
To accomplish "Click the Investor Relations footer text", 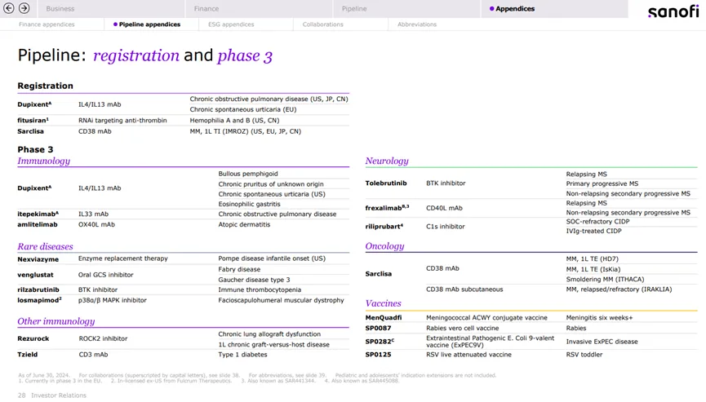I will pyautogui.click(x=59, y=395).
